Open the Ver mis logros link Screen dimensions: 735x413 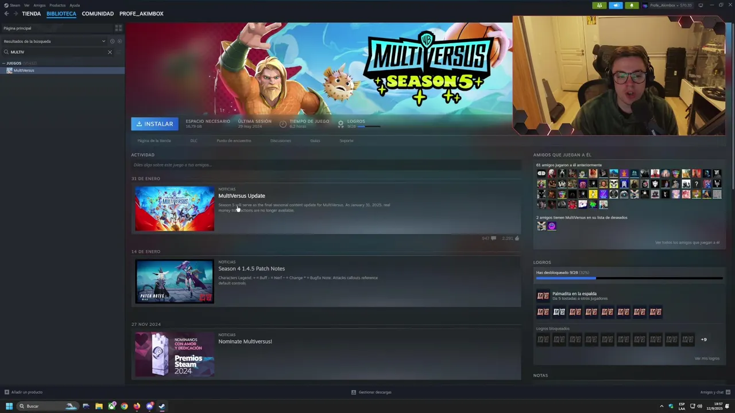[707, 359]
